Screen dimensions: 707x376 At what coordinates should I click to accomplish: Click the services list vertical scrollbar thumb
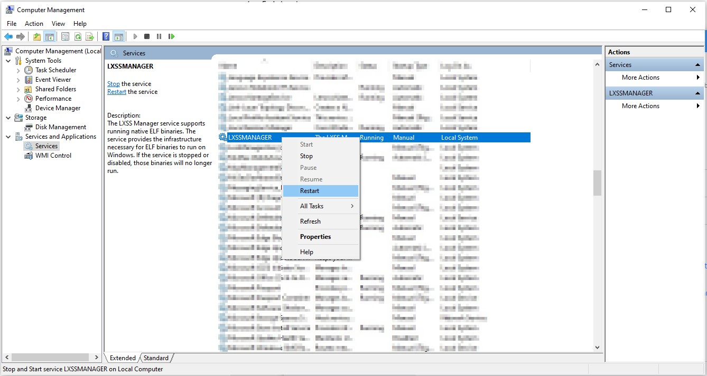pos(597,183)
